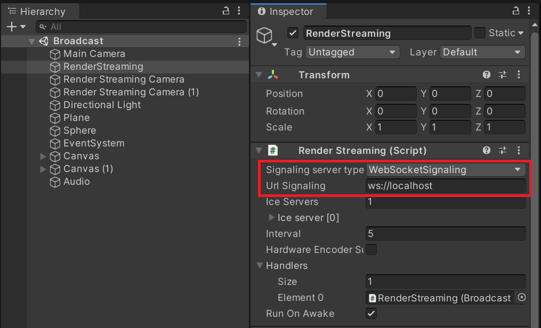Click the Render Streaming script icon

tap(273, 151)
